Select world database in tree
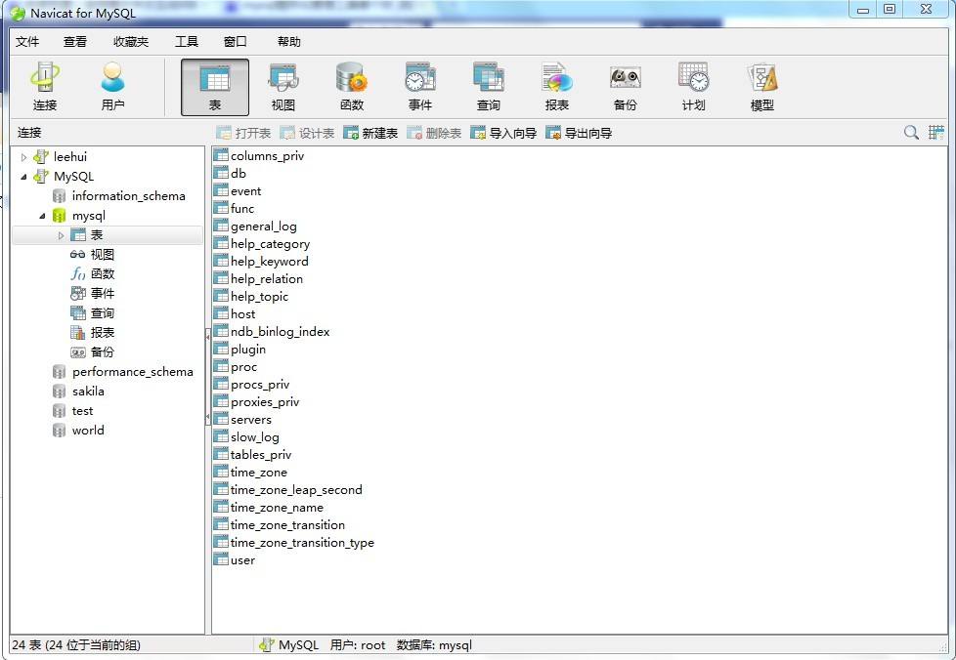The width and height of the screenshot is (956, 660). click(x=88, y=430)
